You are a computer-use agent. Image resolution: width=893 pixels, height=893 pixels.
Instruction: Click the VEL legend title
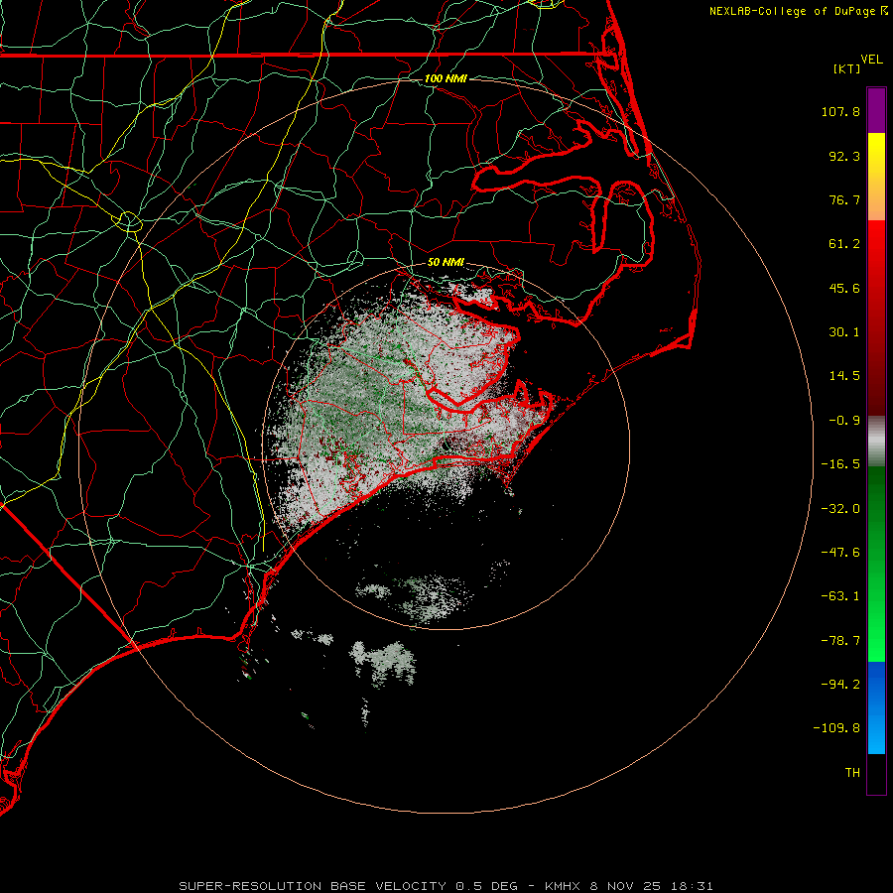pyautogui.click(x=871, y=60)
